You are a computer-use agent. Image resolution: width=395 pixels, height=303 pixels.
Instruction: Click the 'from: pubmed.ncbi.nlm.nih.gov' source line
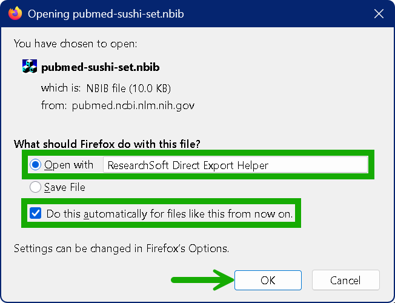[118, 105]
